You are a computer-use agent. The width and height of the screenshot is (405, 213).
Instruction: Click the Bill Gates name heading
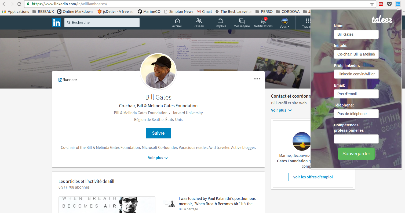click(x=158, y=97)
